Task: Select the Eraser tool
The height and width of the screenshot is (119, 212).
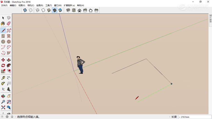Action: [x=9, y=24]
